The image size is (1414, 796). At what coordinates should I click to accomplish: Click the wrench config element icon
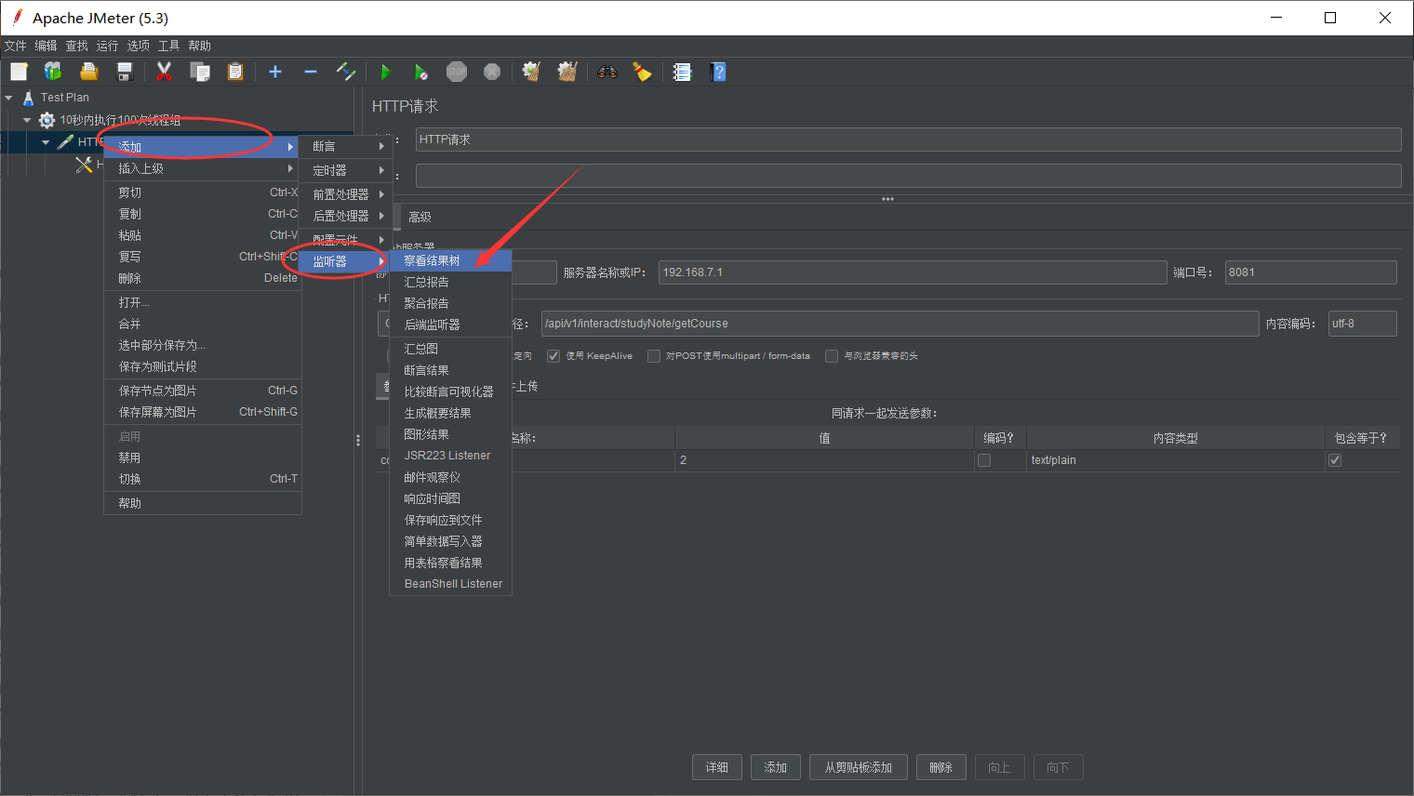[84, 165]
